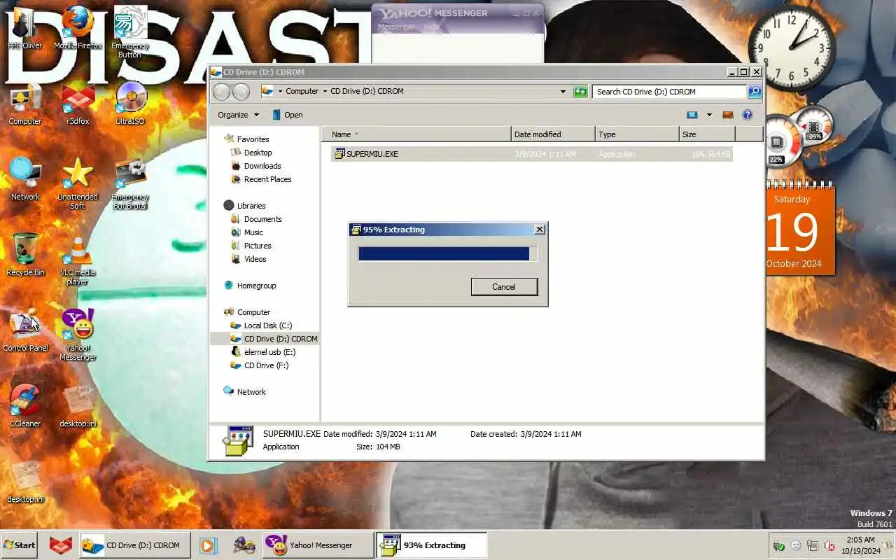
Task: Close the 95% Extracting dialog
Action: (x=540, y=230)
